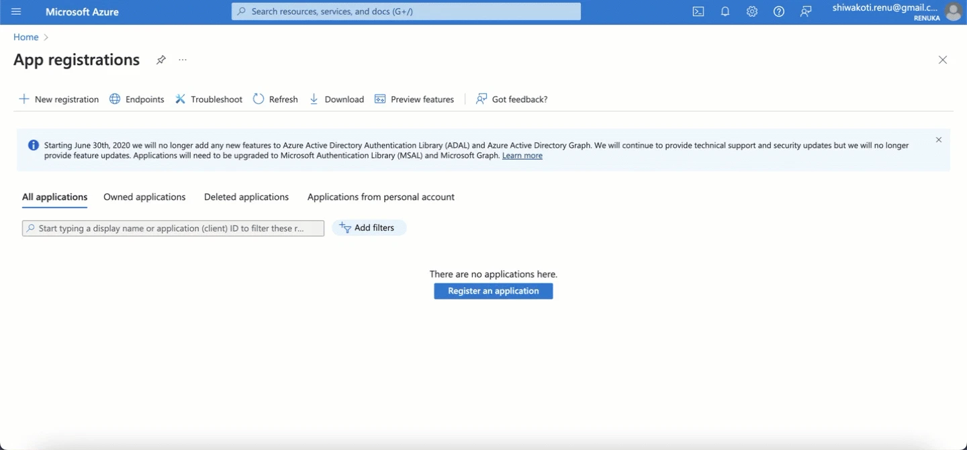Open the Help and support icon
Viewport: 967px width, 450px height.
click(779, 11)
